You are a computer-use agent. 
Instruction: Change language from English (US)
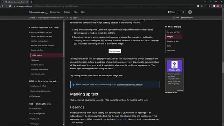point(187,17)
